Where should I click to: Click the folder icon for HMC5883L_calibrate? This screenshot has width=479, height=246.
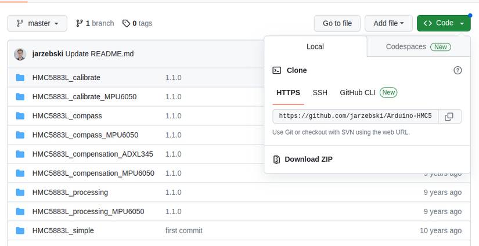point(20,78)
